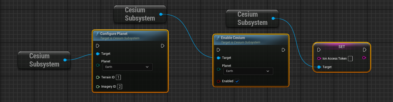The image size is (393, 102).
Task: Click Configure Planet input execution pin
Action: [x=98, y=46]
